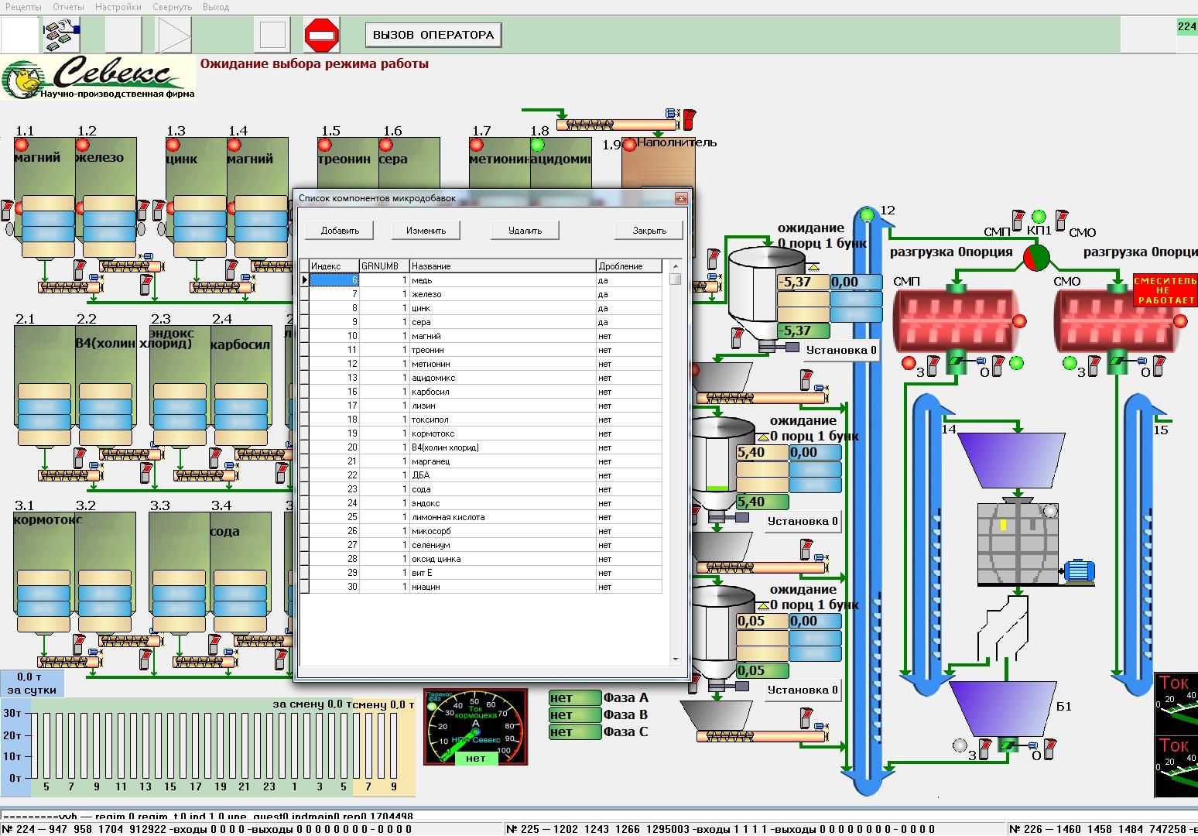This screenshot has width=1198, height=836.
Task: Select the метионин row in component list
Action: [x=485, y=364]
